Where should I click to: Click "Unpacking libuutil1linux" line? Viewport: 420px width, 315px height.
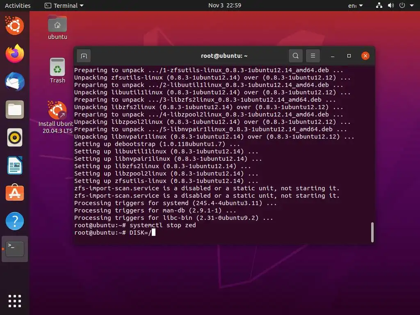[x=212, y=92]
